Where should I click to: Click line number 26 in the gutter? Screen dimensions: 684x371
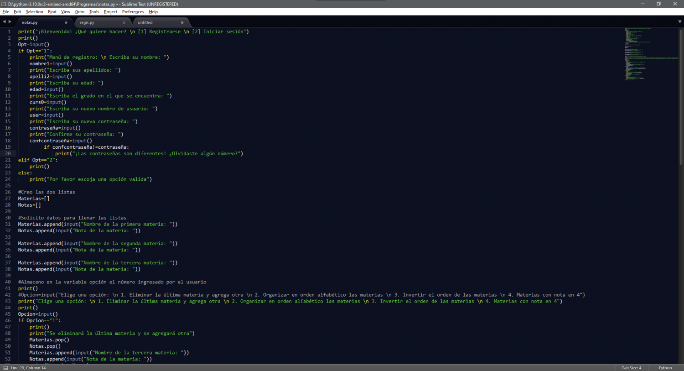click(x=8, y=192)
